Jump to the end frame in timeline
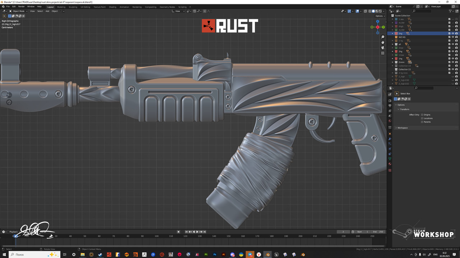Image resolution: width=460 pixels, height=258 pixels. tap(204, 232)
